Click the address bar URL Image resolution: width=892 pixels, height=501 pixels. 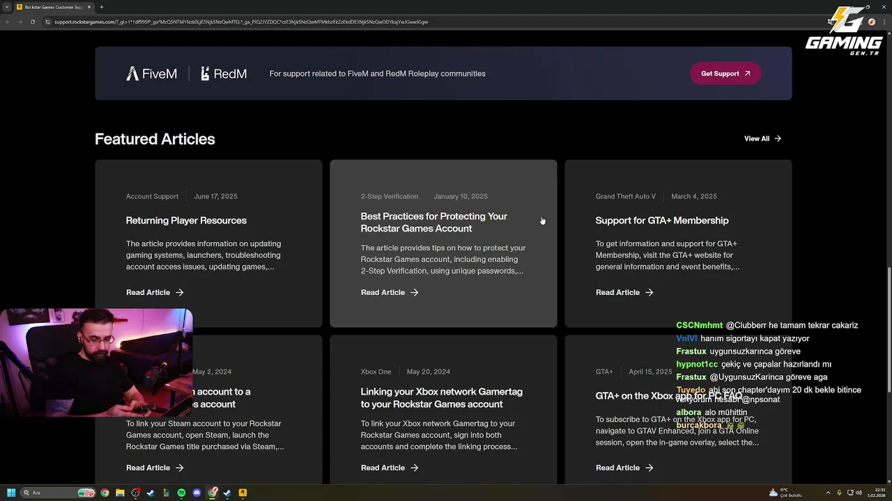[x=241, y=22]
